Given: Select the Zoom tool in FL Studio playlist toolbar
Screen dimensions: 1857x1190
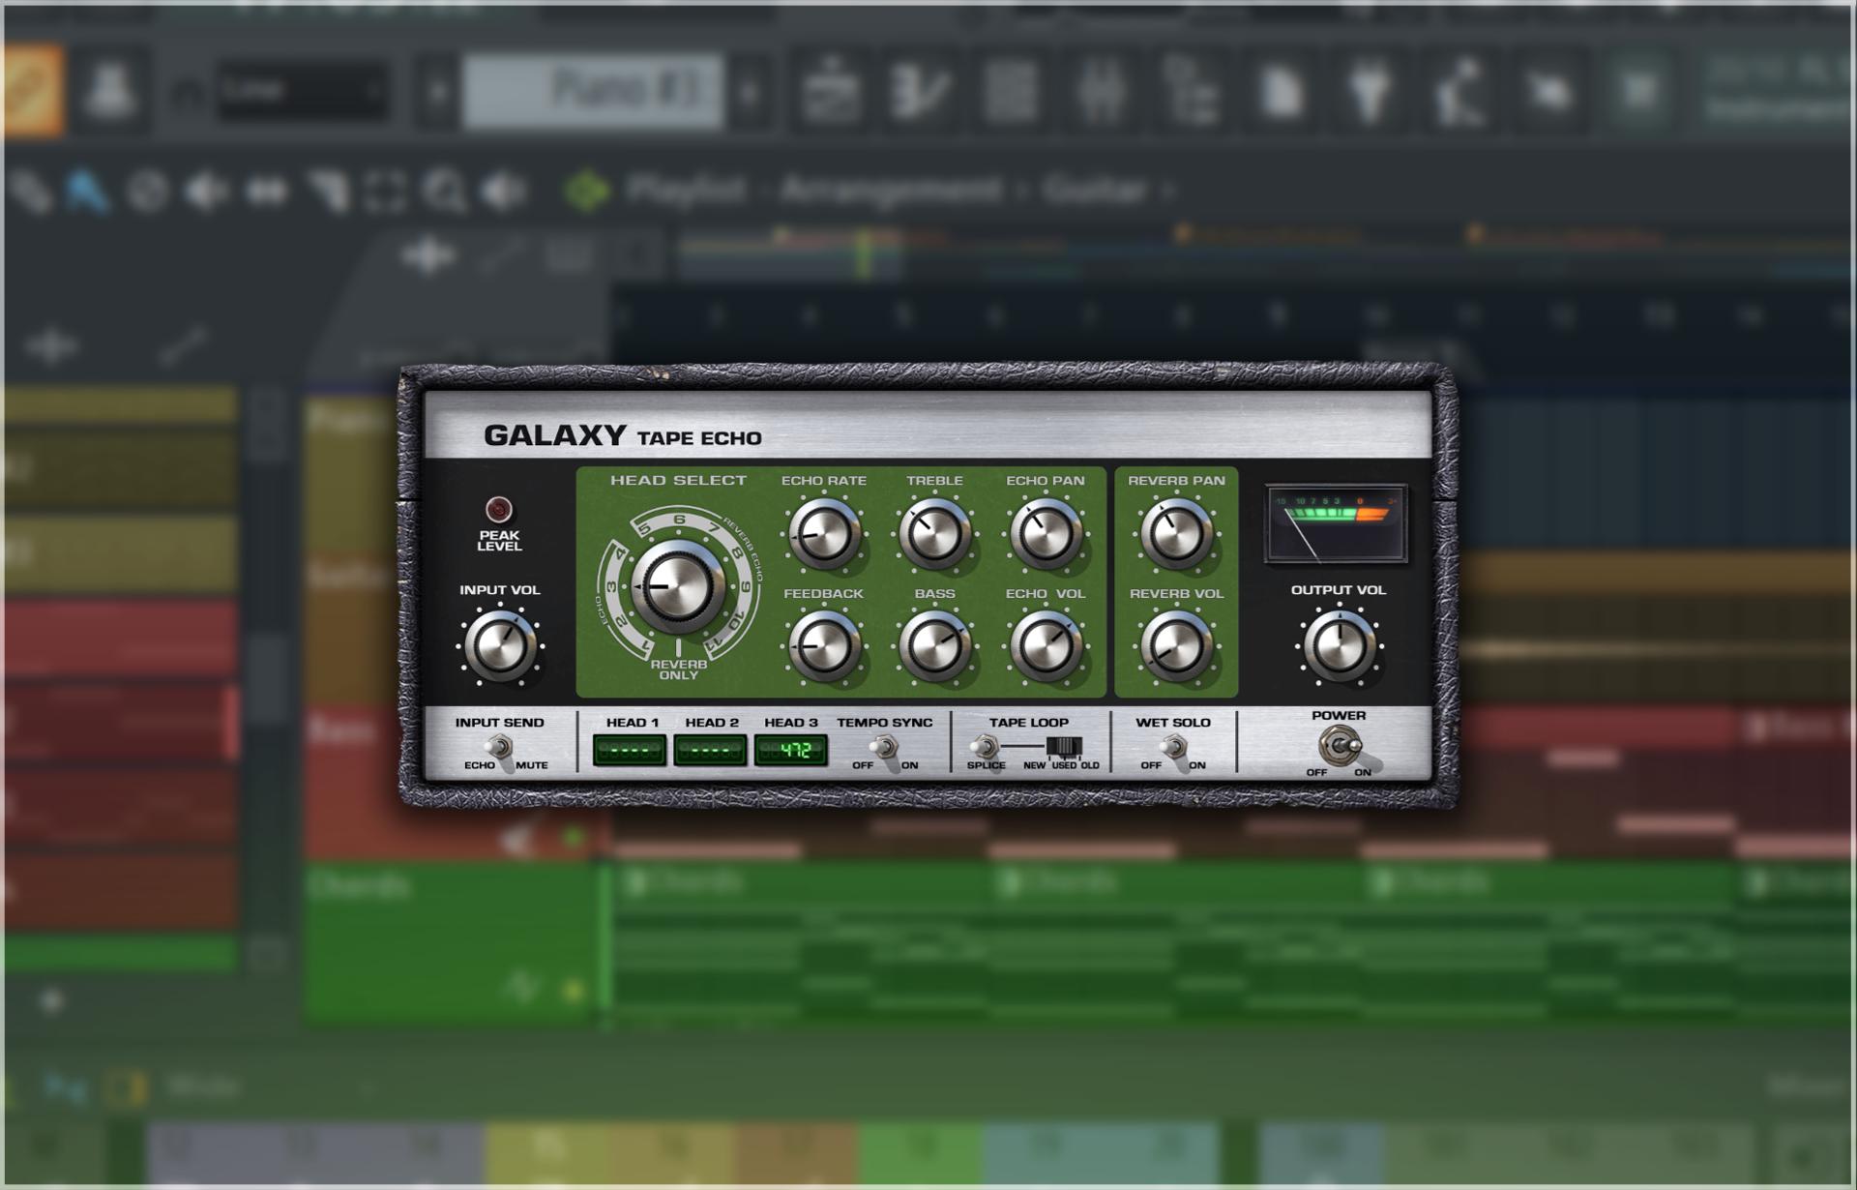Looking at the screenshot, I should coord(445,192).
